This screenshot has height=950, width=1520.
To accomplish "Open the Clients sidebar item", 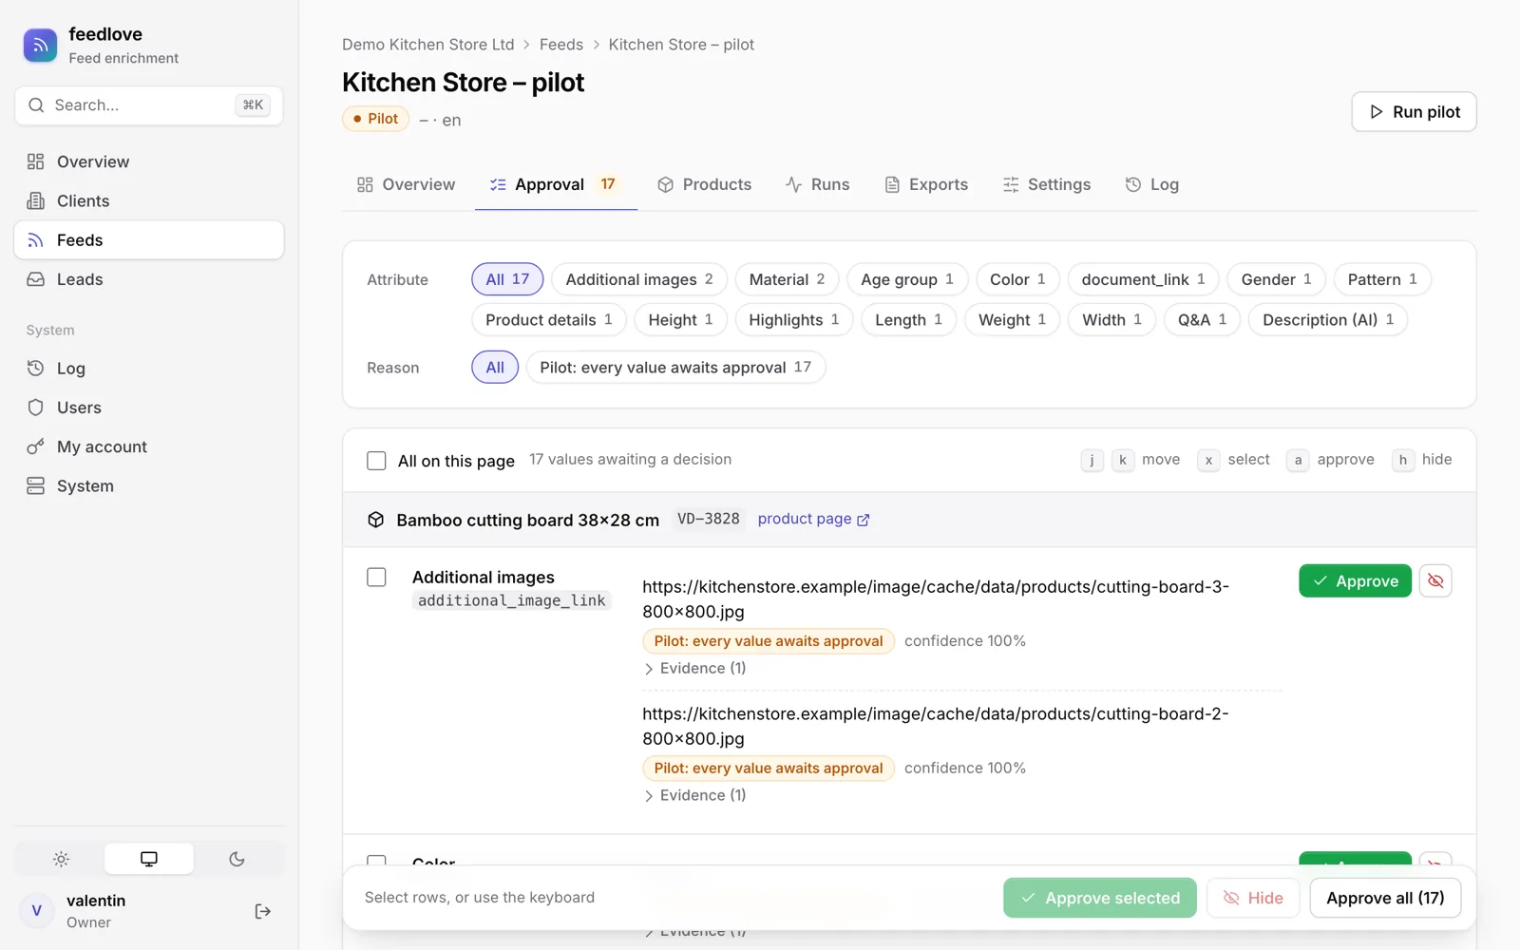I will [149, 200].
